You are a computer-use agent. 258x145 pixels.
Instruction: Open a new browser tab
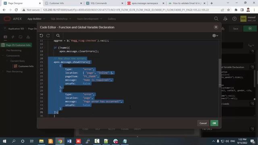point(212,3)
